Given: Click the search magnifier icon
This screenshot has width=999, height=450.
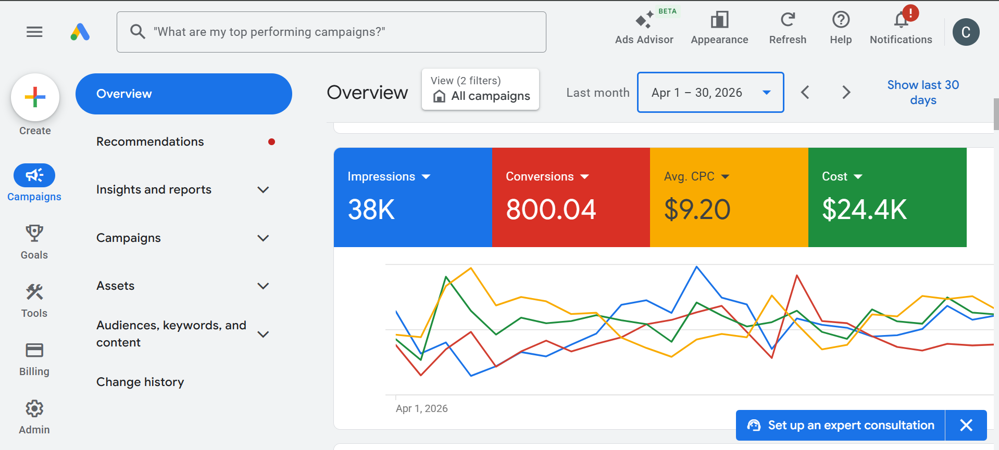Looking at the screenshot, I should 138,32.
